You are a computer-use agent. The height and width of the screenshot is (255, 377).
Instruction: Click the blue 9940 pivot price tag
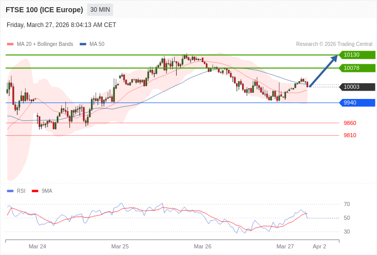tap(357, 103)
